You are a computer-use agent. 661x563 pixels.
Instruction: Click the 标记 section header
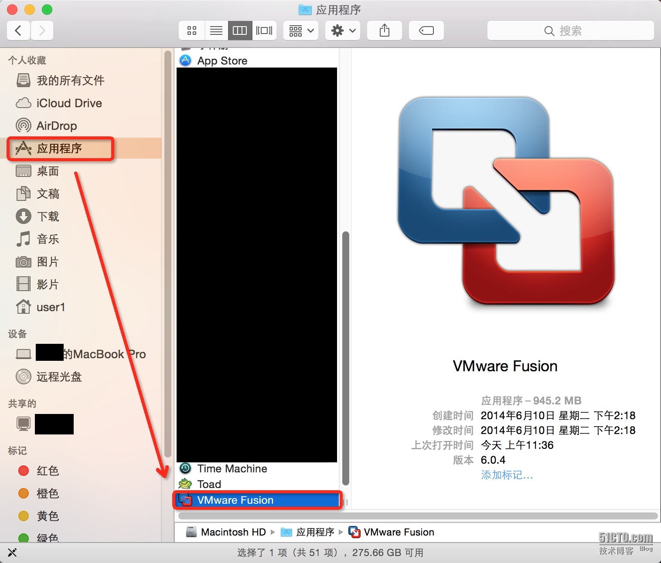[x=17, y=451]
